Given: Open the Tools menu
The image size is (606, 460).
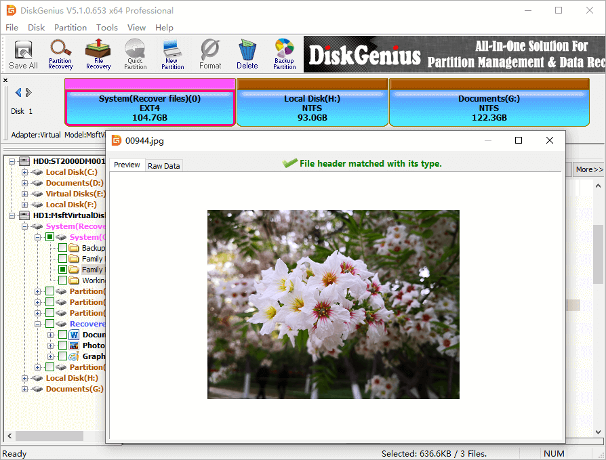Looking at the screenshot, I should 106,28.
